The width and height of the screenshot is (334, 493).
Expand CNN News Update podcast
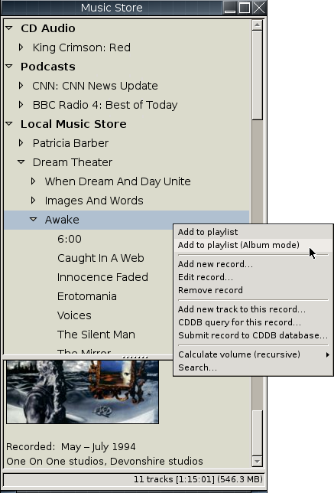coord(21,86)
